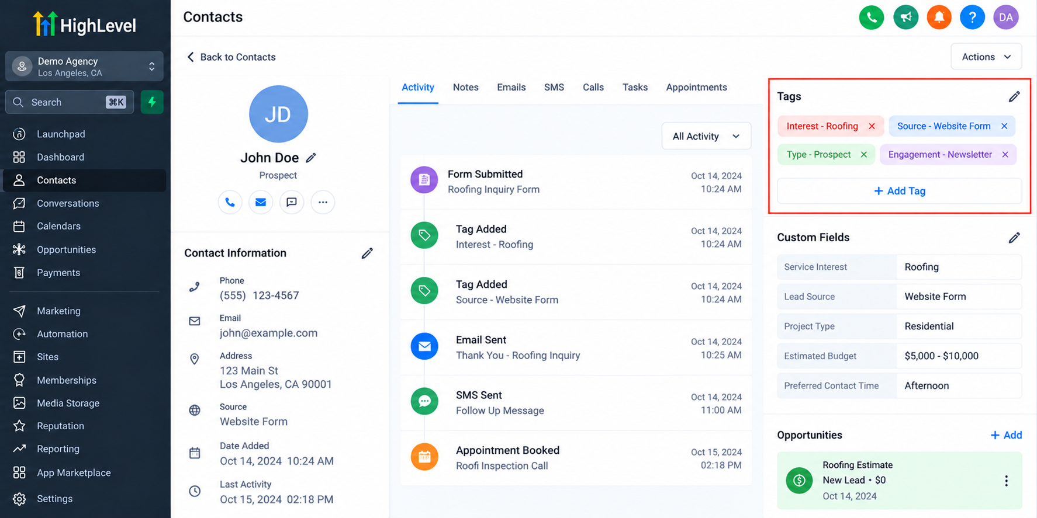The height and width of the screenshot is (518, 1037).
Task: Open Settings in sidebar
Action: coord(85,499)
